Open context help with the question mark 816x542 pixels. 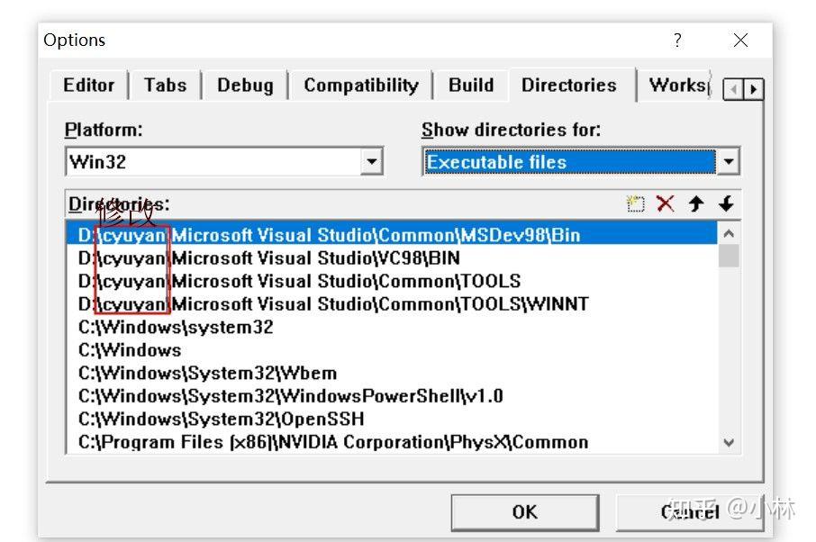coord(677,40)
